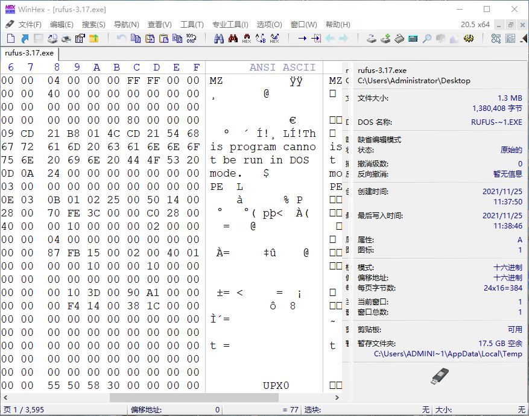Viewport: 529px width, 416px height.
Task: Click the Calculator teal icon
Action: [x=413, y=39]
